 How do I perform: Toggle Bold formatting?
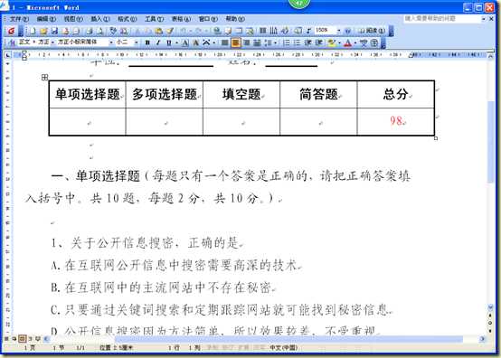click(147, 42)
